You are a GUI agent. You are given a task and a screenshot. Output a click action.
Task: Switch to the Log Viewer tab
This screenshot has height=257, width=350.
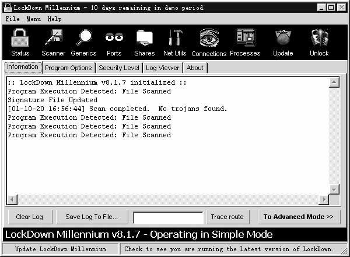[163, 68]
